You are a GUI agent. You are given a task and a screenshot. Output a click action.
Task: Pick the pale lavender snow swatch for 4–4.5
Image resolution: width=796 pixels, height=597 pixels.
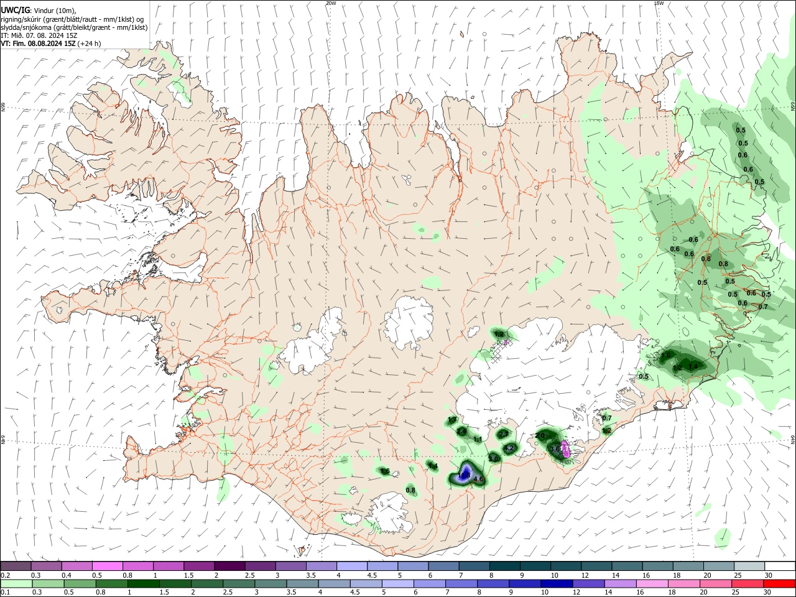point(351,566)
